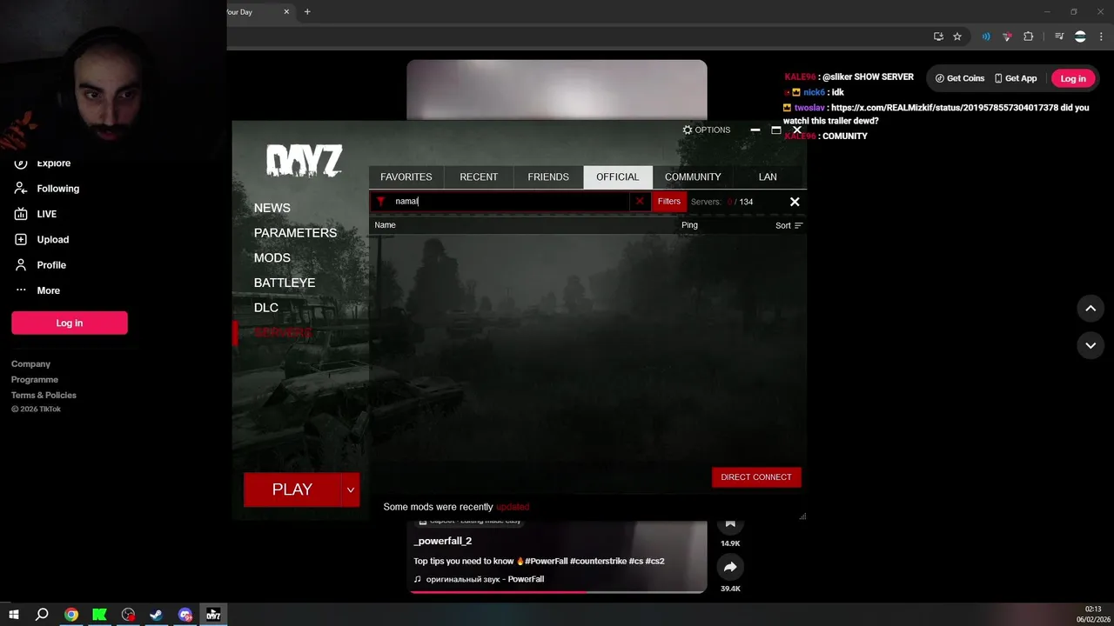Switch to the Community server tab
Viewport: 1114px width, 626px height.
point(693,176)
